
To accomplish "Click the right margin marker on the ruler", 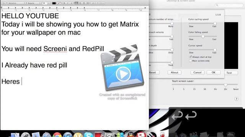I will (x=145, y=8).
